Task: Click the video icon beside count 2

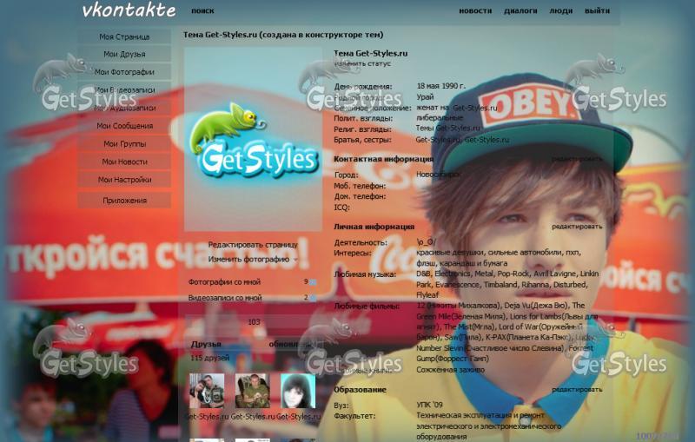Action: [313, 298]
